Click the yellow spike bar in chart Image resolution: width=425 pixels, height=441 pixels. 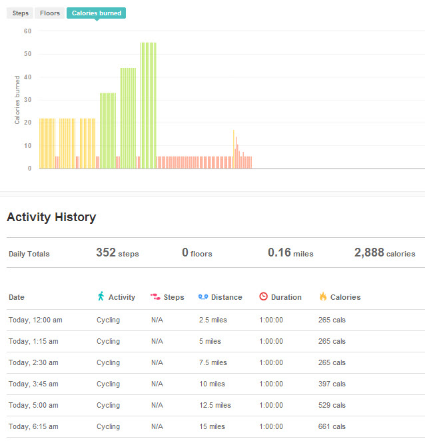click(x=233, y=149)
